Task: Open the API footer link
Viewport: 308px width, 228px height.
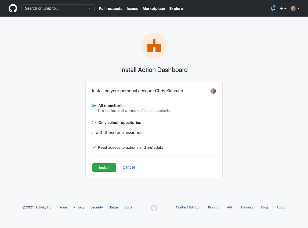Action: point(229,207)
